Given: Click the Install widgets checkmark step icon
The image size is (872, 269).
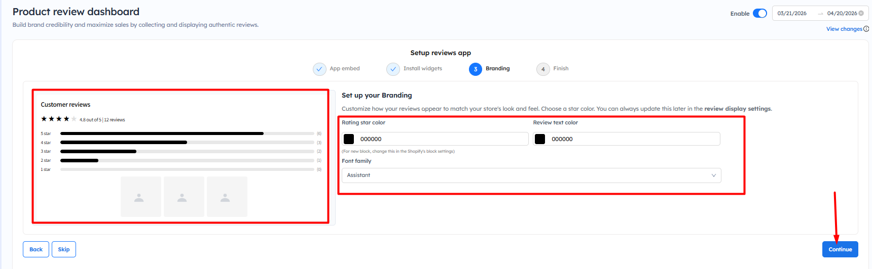Looking at the screenshot, I should pos(393,69).
